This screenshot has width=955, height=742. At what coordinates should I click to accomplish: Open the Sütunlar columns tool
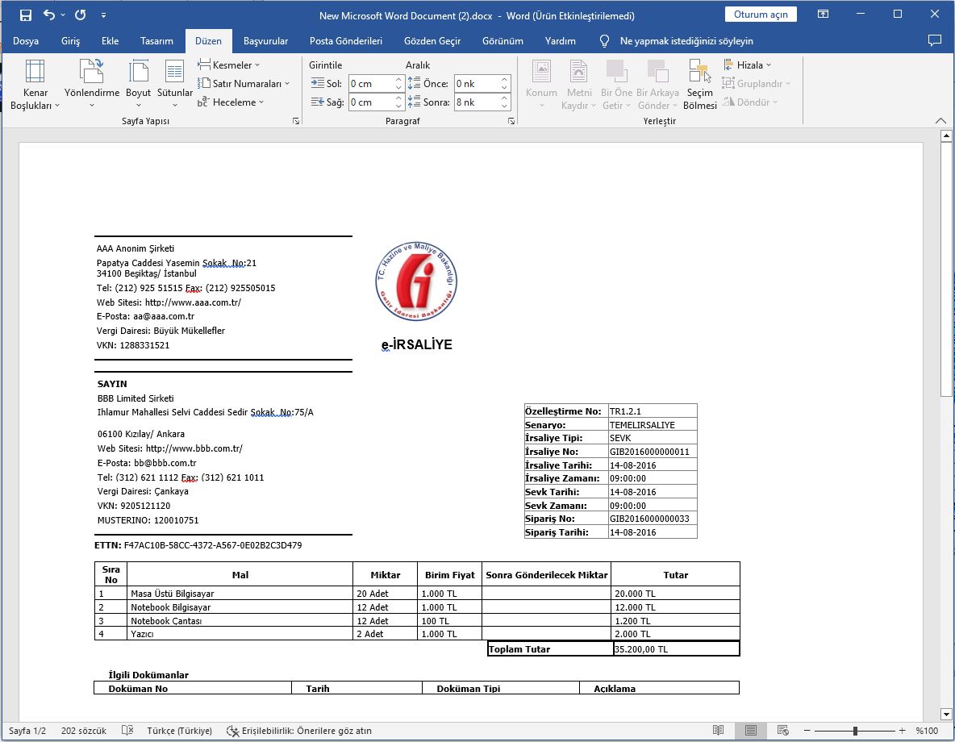(x=175, y=85)
